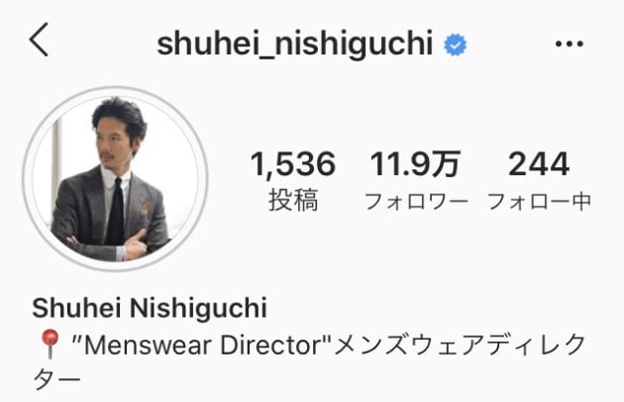This screenshot has height=402, width=624.
Task: Tap the blue verified badge
Action: tap(455, 45)
